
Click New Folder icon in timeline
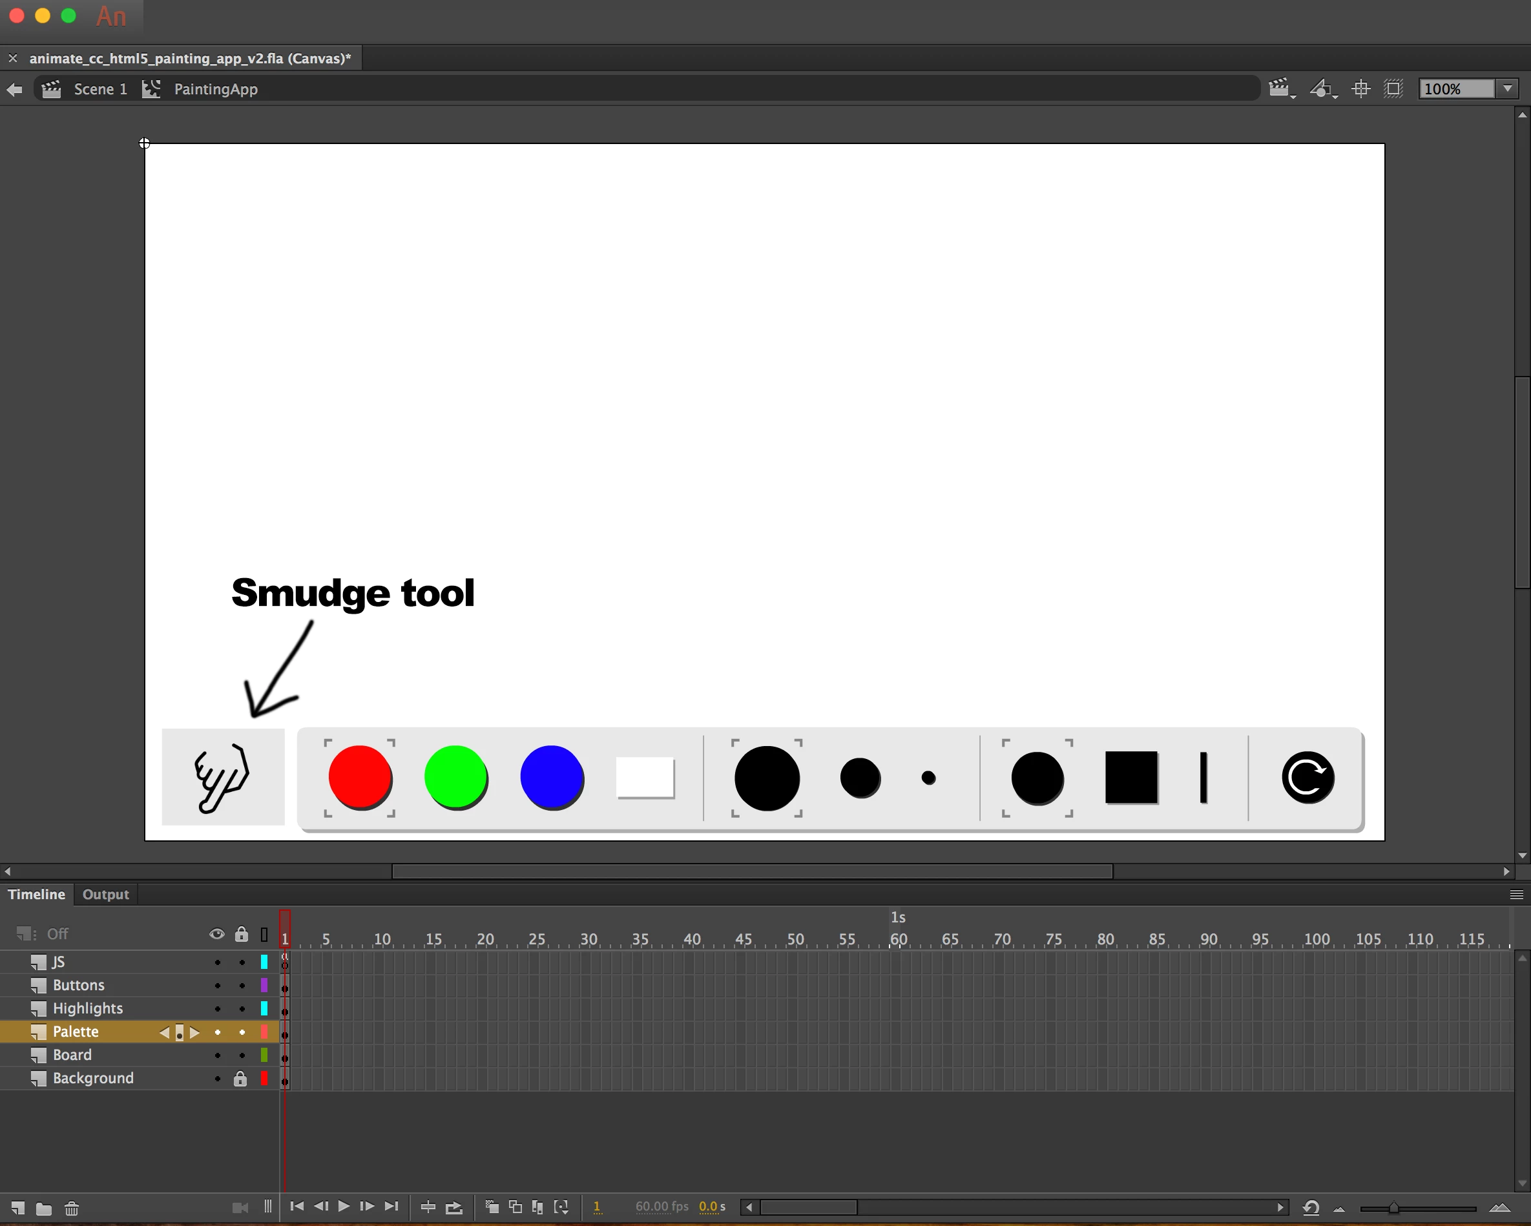(44, 1207)
